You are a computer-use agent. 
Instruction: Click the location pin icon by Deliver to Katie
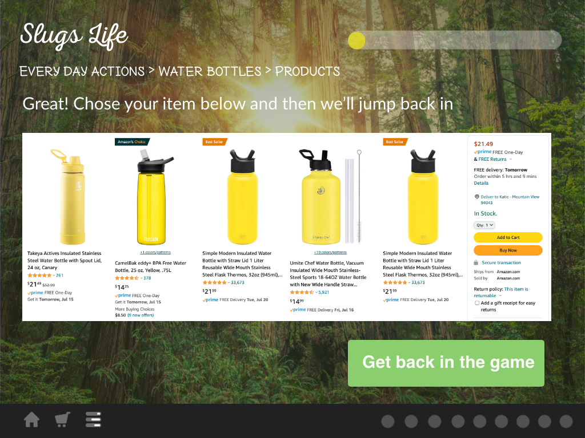476,197
